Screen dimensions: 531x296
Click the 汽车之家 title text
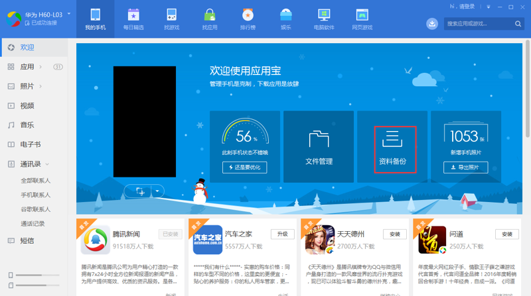(x=239, y=234)
